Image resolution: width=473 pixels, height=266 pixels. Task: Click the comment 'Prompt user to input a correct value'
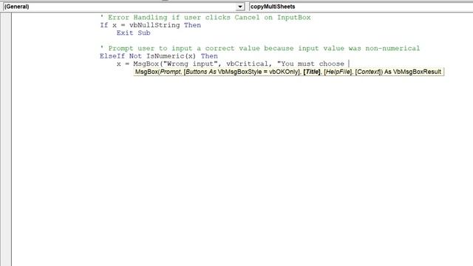click(260, 48)
